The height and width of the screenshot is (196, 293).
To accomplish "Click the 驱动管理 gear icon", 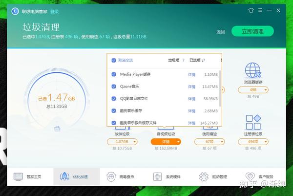I will [204, 176].
